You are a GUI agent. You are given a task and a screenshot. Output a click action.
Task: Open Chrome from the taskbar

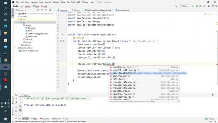pos(5,60)
